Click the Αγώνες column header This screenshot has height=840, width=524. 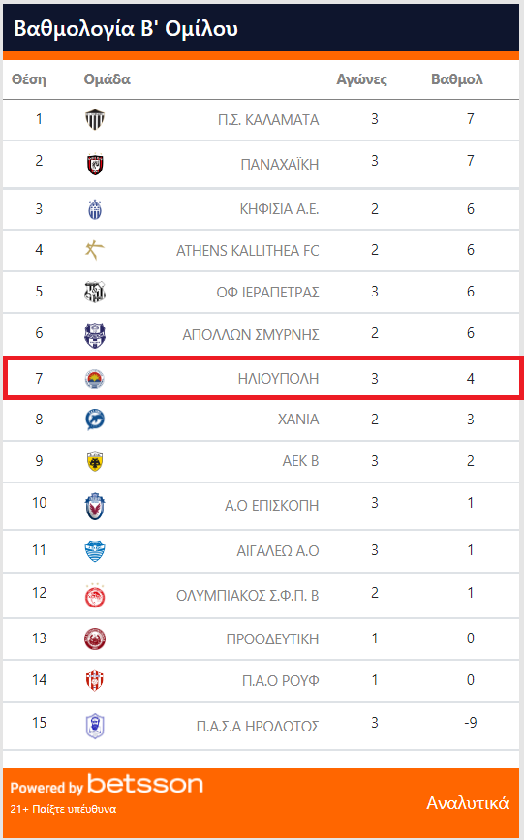coord(361,79)
